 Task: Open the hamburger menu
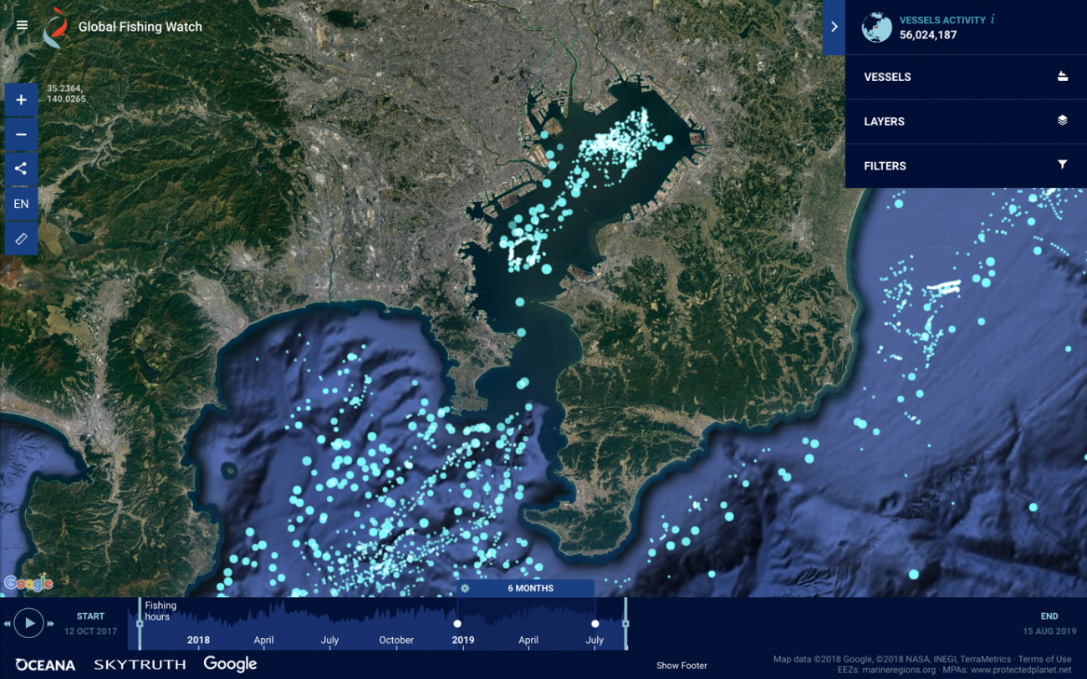coord(22,26)
